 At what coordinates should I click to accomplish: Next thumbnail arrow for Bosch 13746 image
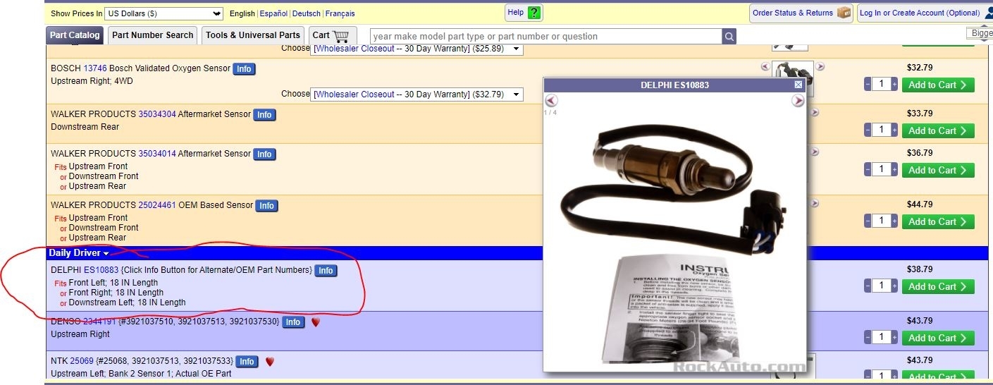tap(820, 66)
